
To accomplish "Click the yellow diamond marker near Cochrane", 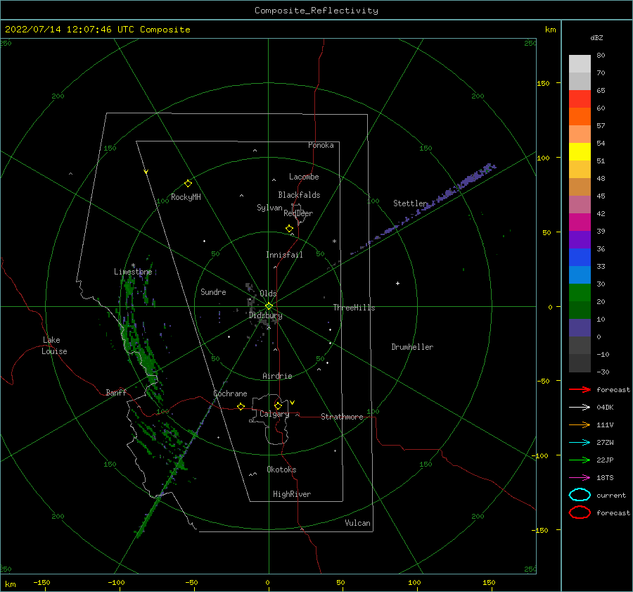I will click(x=241, y=407).
